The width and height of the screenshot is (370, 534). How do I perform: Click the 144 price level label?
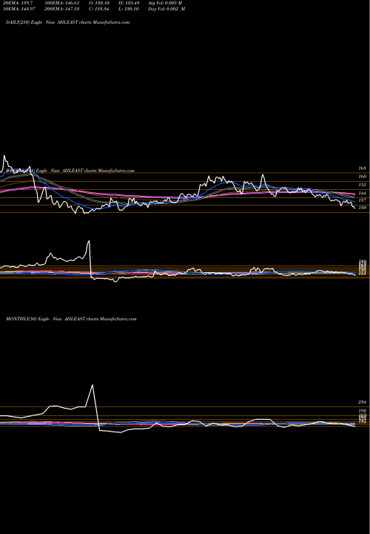click(x=362, y=193)
